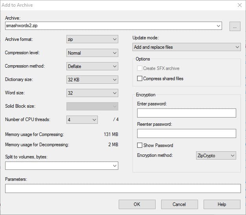Expand the Compression method dropdown
Screen dimensions: 246x215
pyautogui.click(x=92, y=66)
